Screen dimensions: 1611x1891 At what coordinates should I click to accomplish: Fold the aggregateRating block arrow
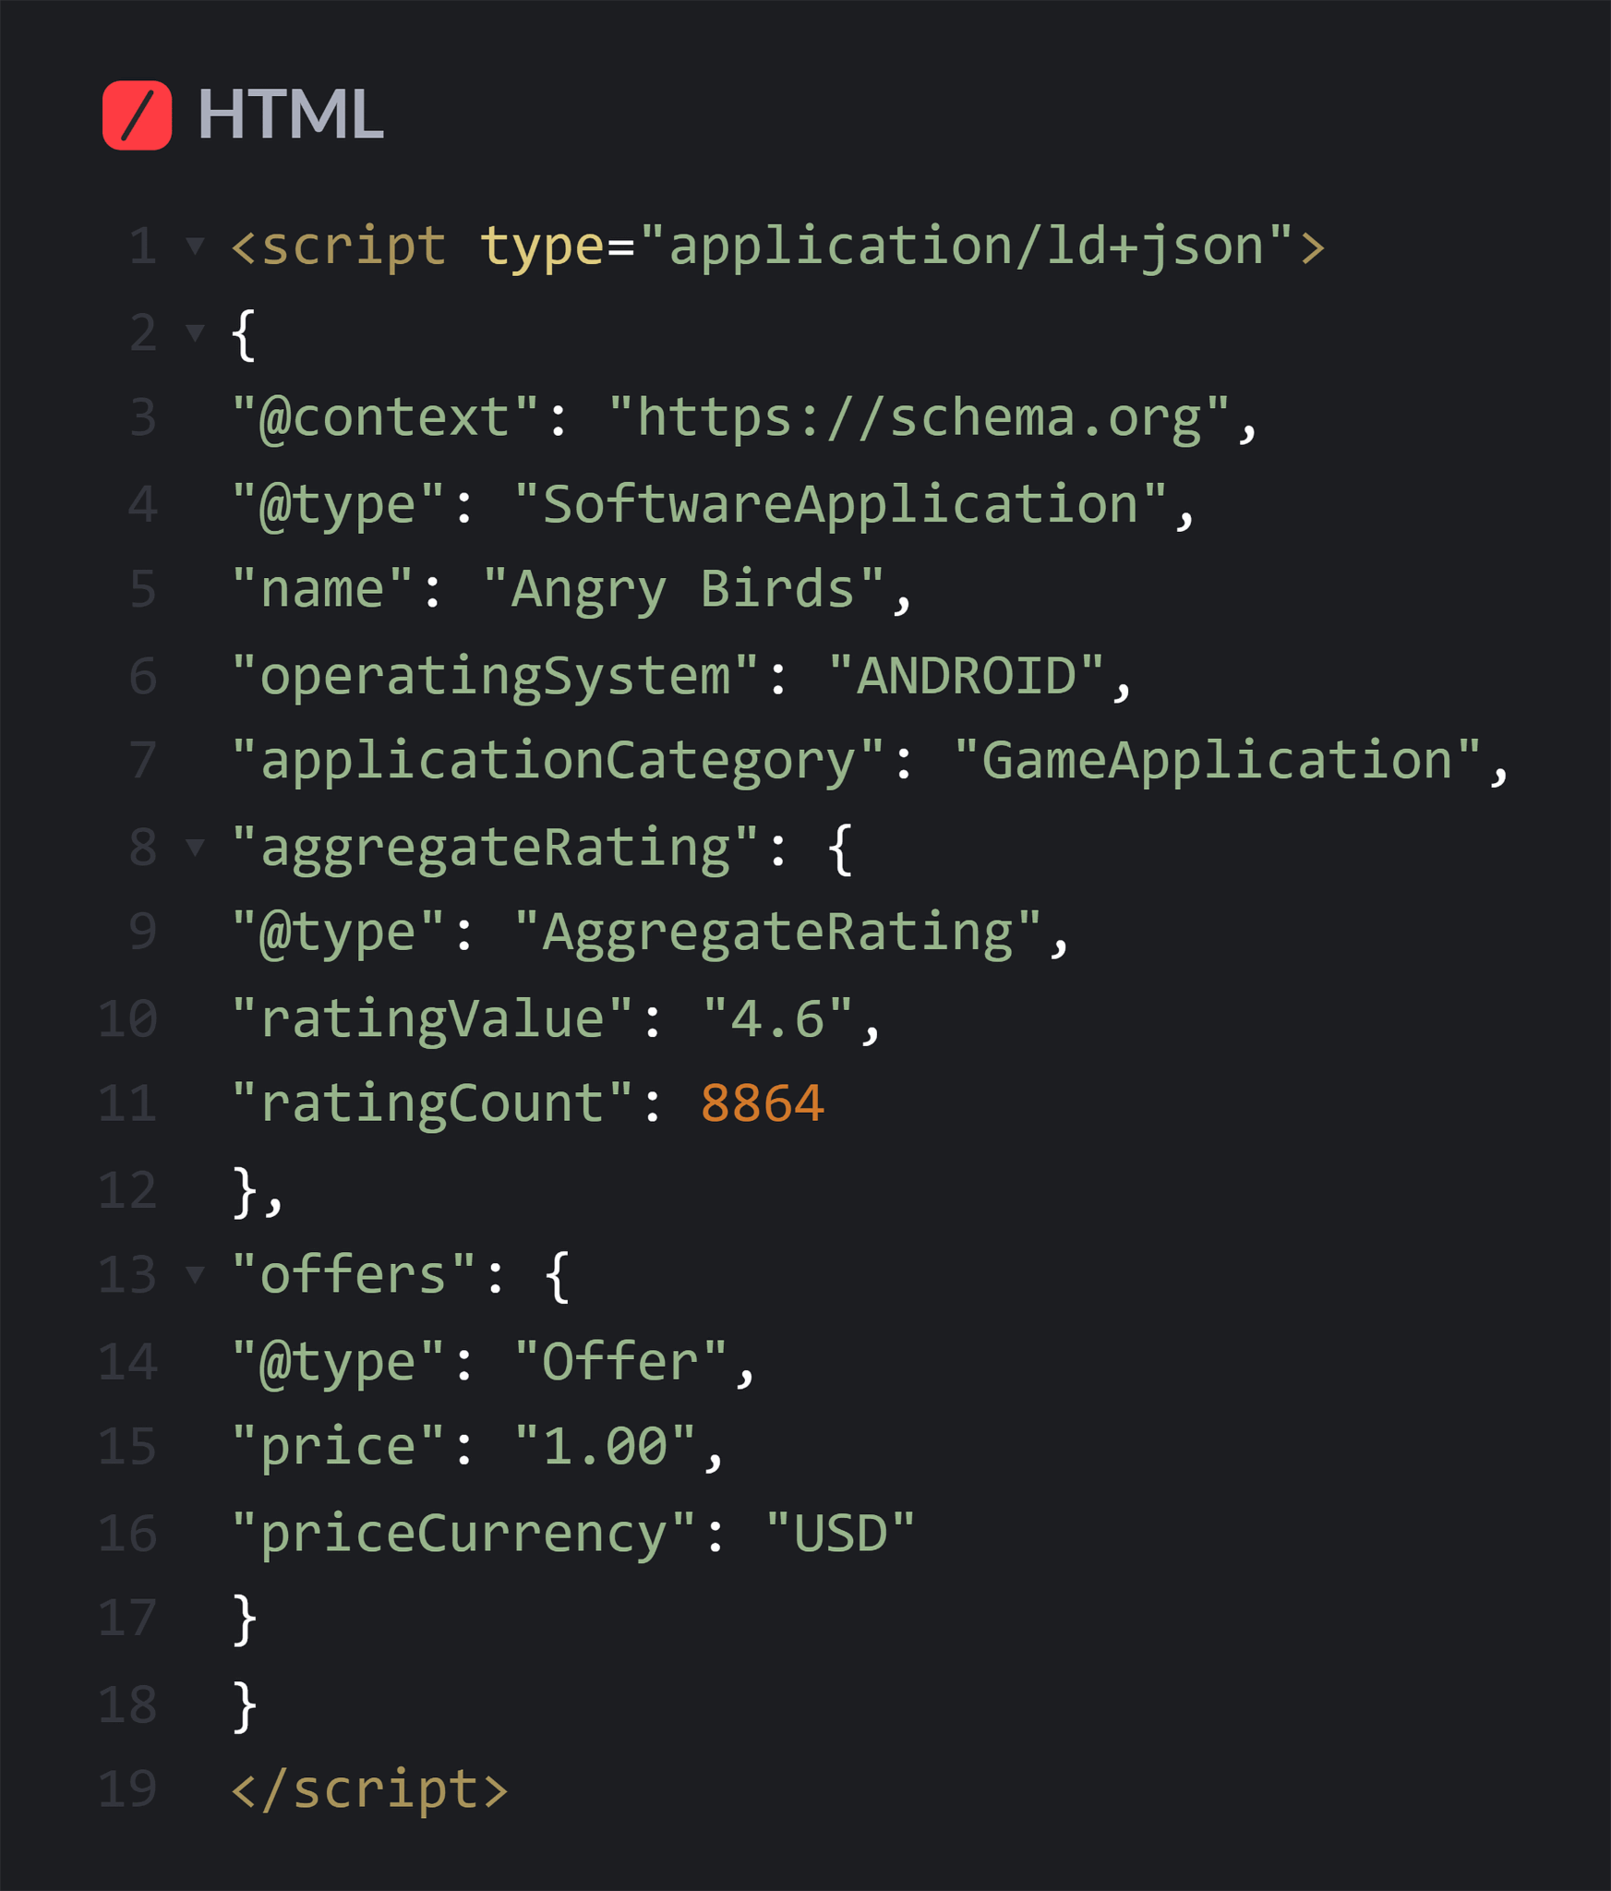pos(195,847)
